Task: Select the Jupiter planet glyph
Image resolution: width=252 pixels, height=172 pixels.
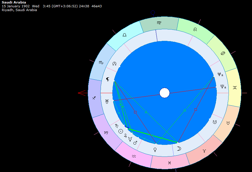Action: coord(126,136)
